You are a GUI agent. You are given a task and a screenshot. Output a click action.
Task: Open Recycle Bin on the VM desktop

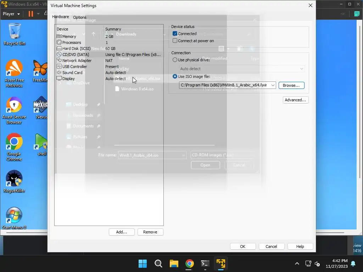point(14,34)
